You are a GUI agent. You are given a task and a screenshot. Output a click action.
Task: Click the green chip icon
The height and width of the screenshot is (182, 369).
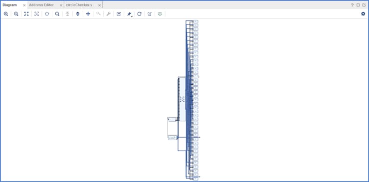(x=160, y=14)
